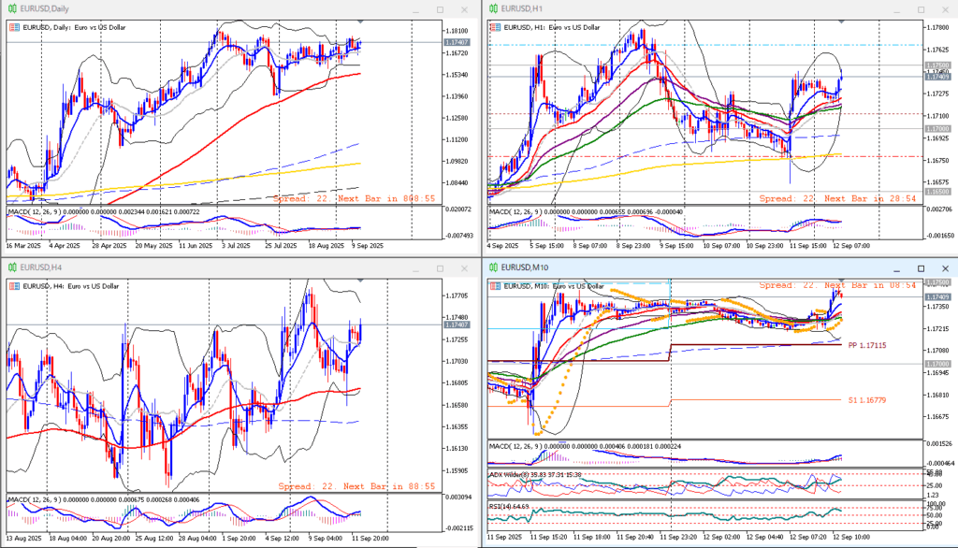This screenshot has width=958, height=548.
Task: Open one-click trading icon on M10 chart
Action: 495,286
